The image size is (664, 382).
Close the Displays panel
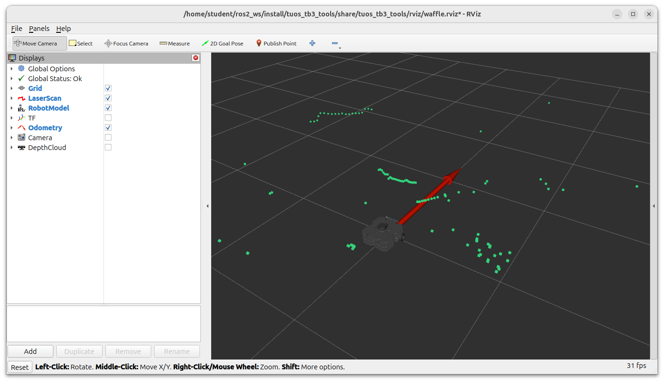click(x=196, y=58)
